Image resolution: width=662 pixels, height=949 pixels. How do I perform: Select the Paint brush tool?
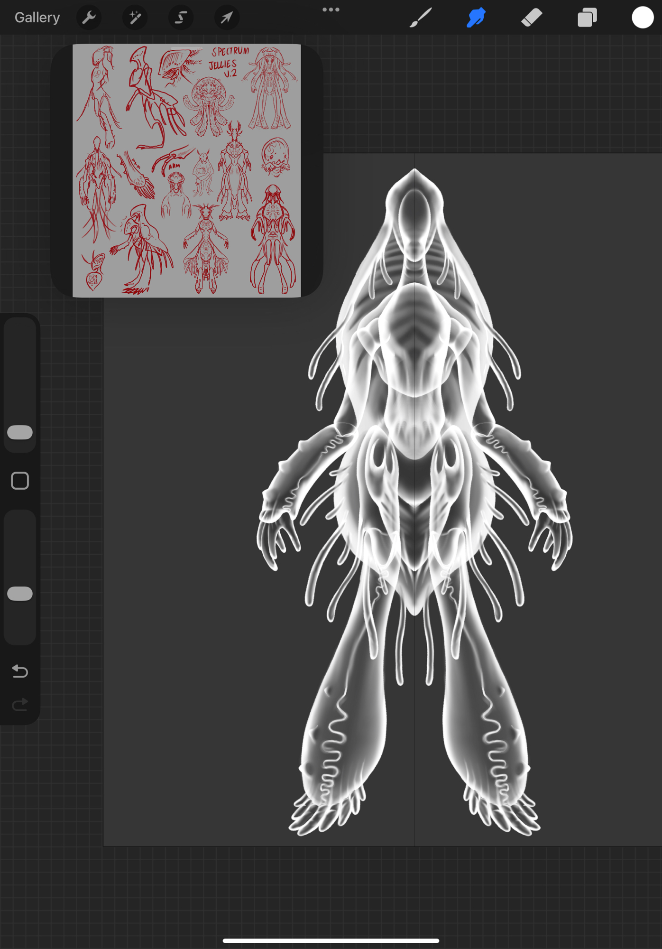(x=421, y=18)
